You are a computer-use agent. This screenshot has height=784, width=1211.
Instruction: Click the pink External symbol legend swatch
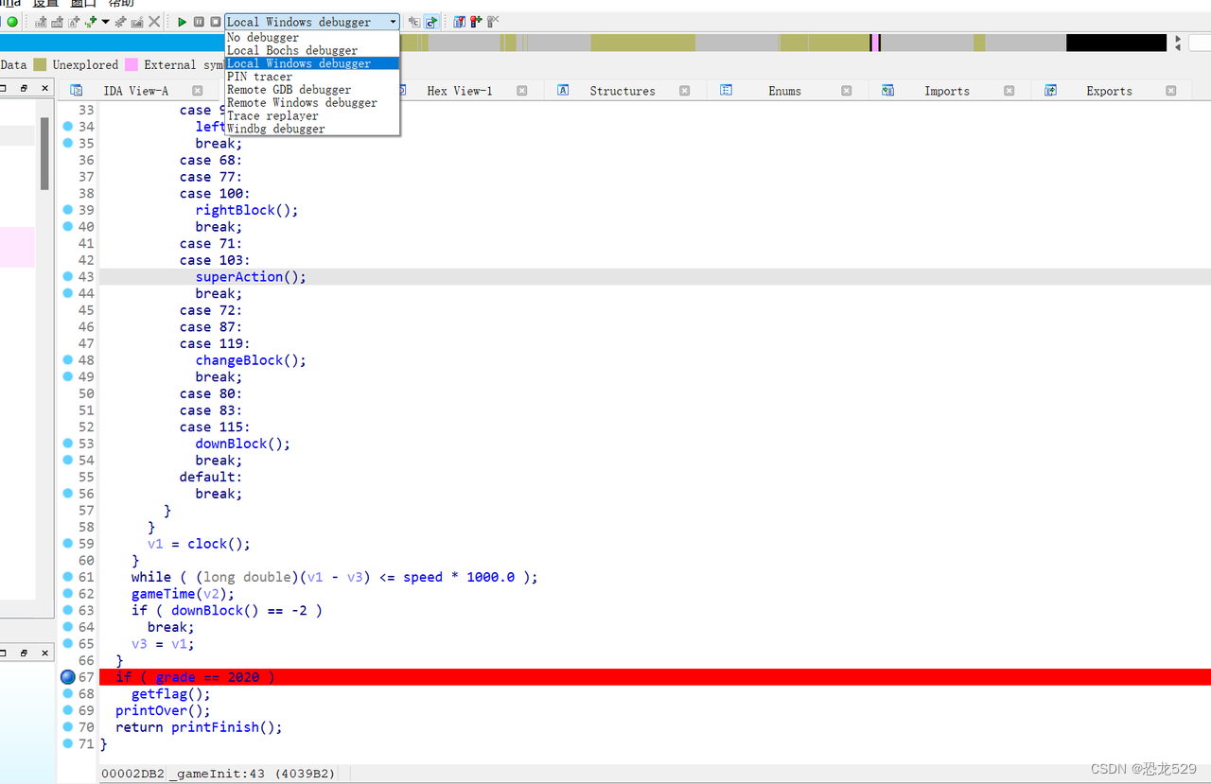coord(132,64)
